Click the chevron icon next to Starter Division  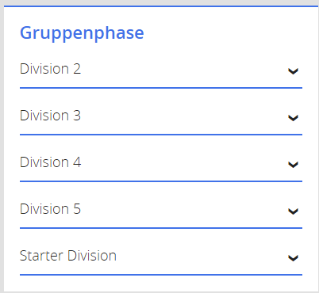293,258
